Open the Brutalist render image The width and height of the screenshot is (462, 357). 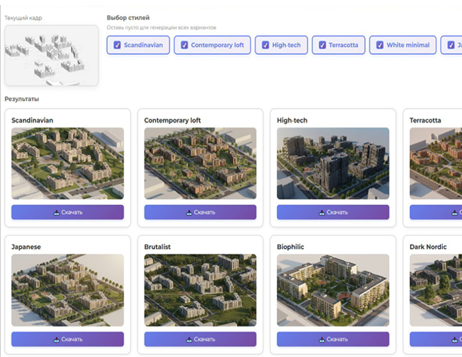point(200,290)
